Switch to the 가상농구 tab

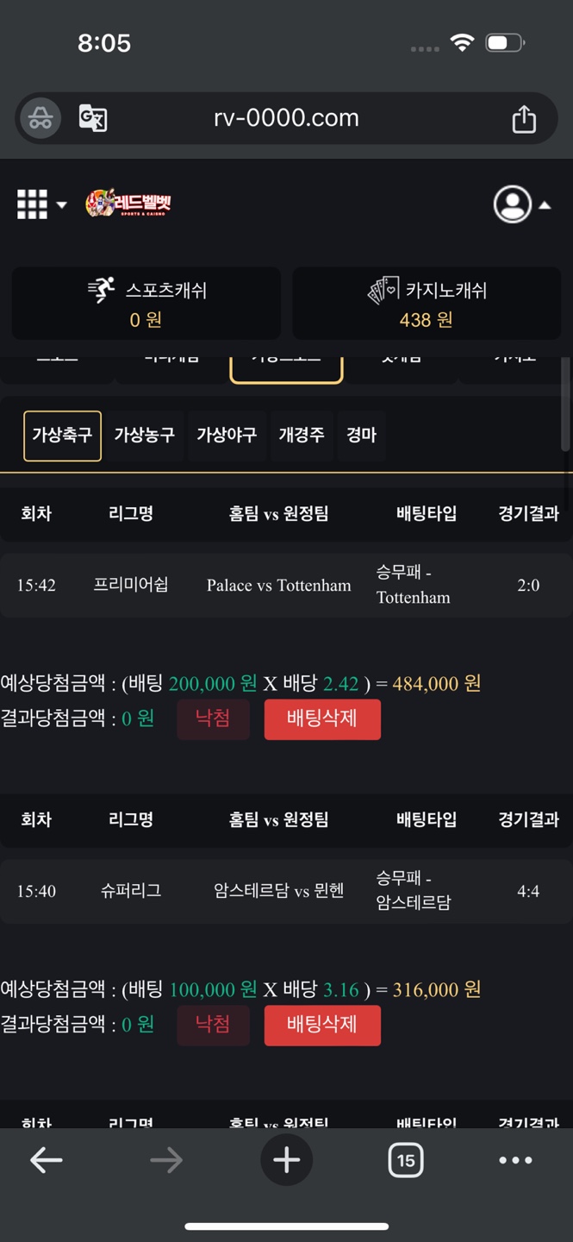(x=144, y=436)
